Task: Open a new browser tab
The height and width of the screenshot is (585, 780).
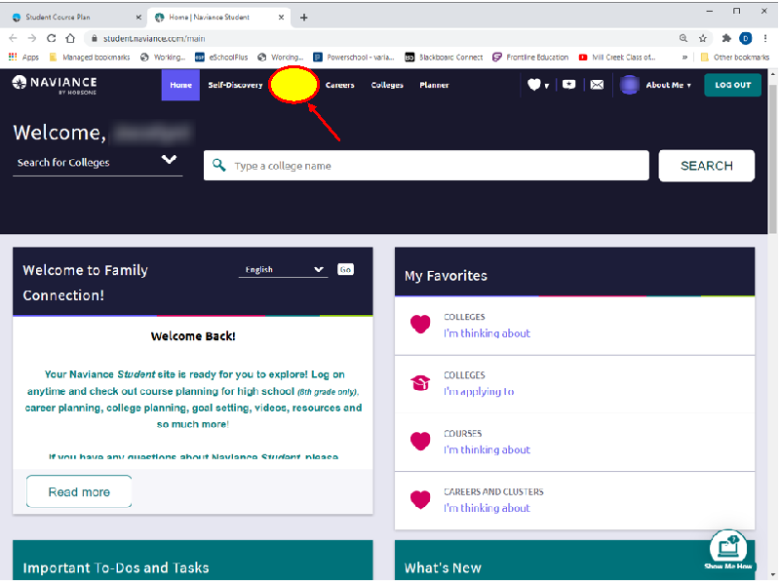Action: [304, 18]
